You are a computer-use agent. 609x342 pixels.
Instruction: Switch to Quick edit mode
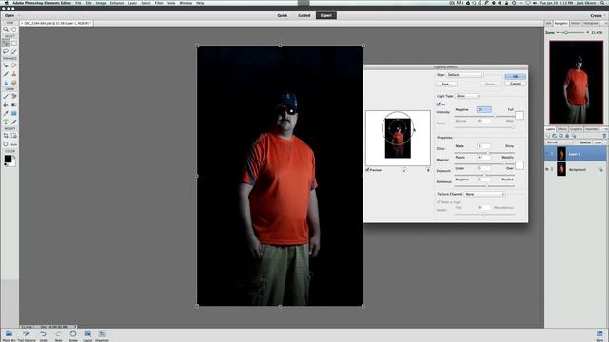click(283, 15)
